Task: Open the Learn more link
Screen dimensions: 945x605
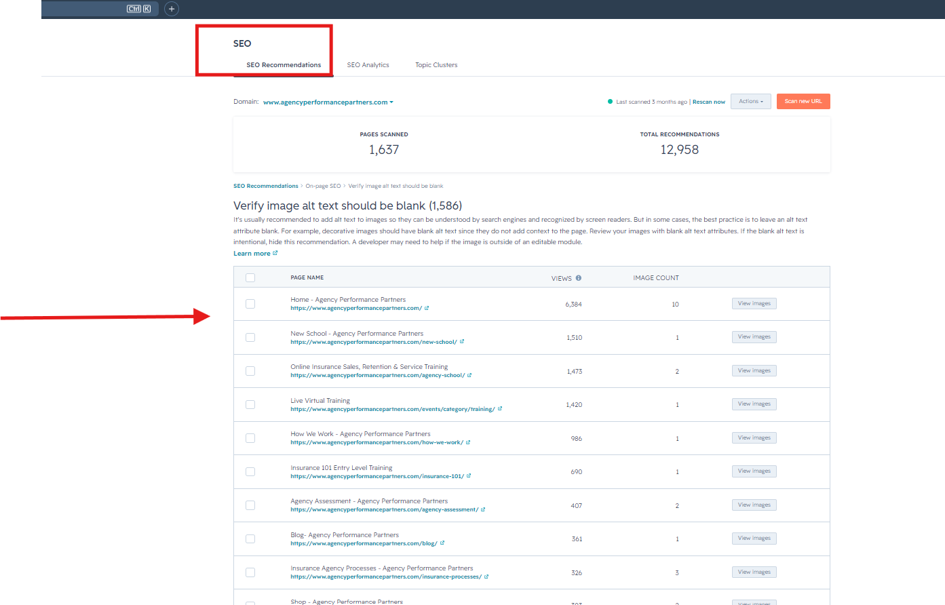Action: [256, 254]
